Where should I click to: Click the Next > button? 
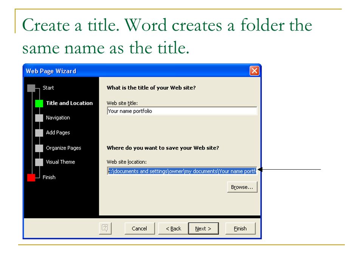click(203, 229)
